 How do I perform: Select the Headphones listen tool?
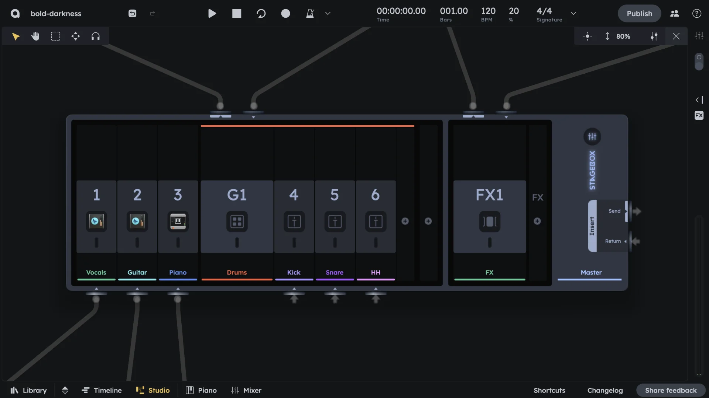click(96, 36)
